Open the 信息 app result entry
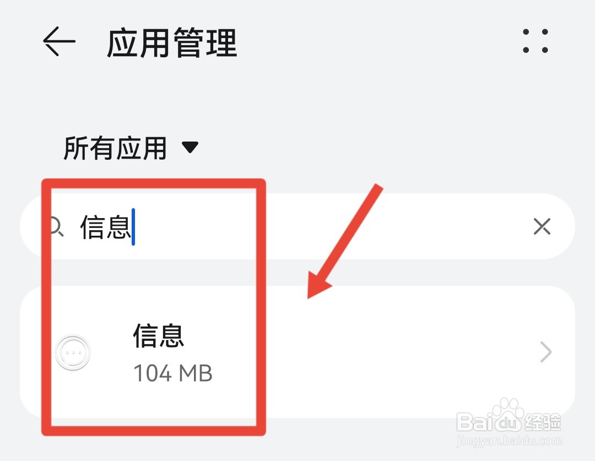Viewport: 595px width, 461px height. coord(297,352)
